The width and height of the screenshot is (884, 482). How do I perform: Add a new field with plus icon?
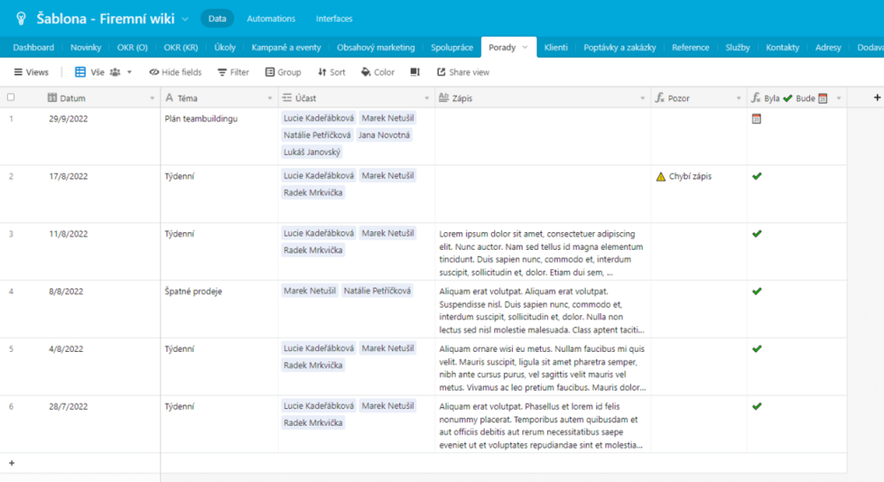click(877, 98)
